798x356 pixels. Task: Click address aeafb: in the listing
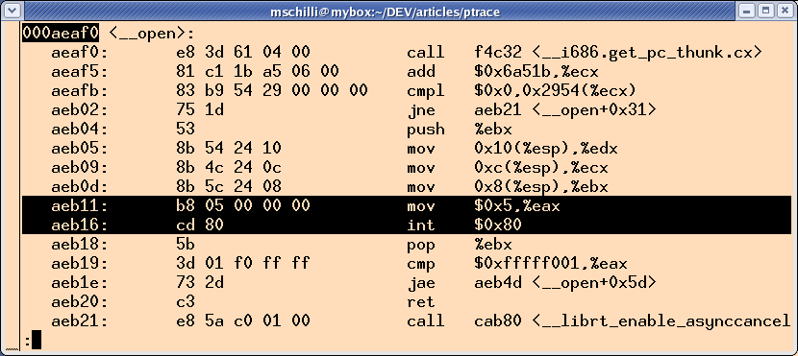(80, 91)
